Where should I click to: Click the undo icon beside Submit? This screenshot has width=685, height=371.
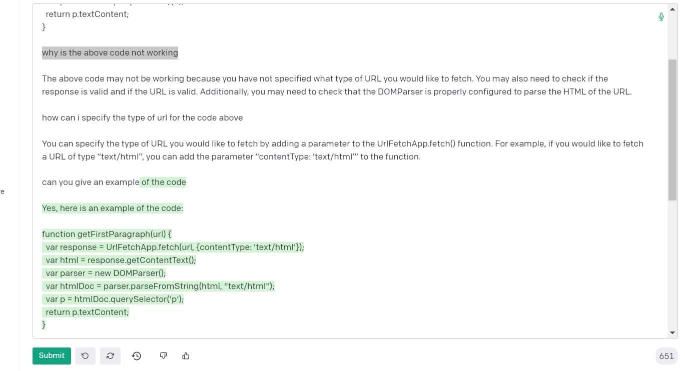[x=85, y=355]
